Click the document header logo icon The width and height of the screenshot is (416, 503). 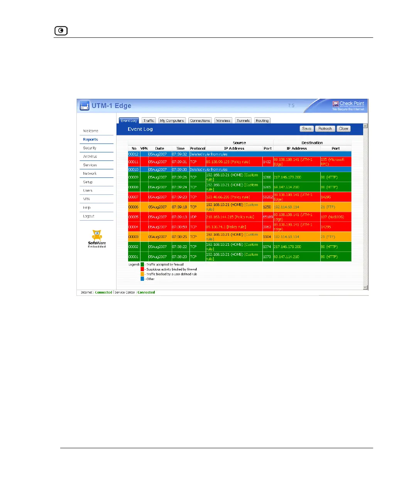tap(61, 31)
